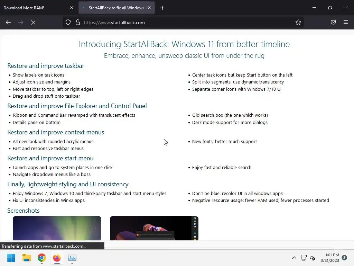The width and height of the screenshot is (354, 266).
Task: Click 'Negative resource usage' bullet
Action: click(261, 201)
